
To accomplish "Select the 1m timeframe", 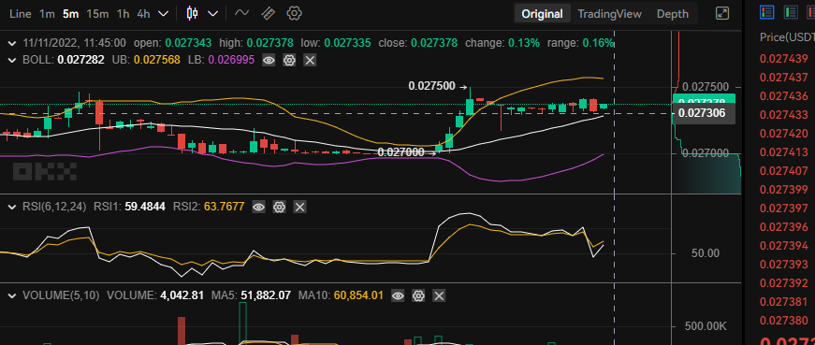I will [47, 14].
